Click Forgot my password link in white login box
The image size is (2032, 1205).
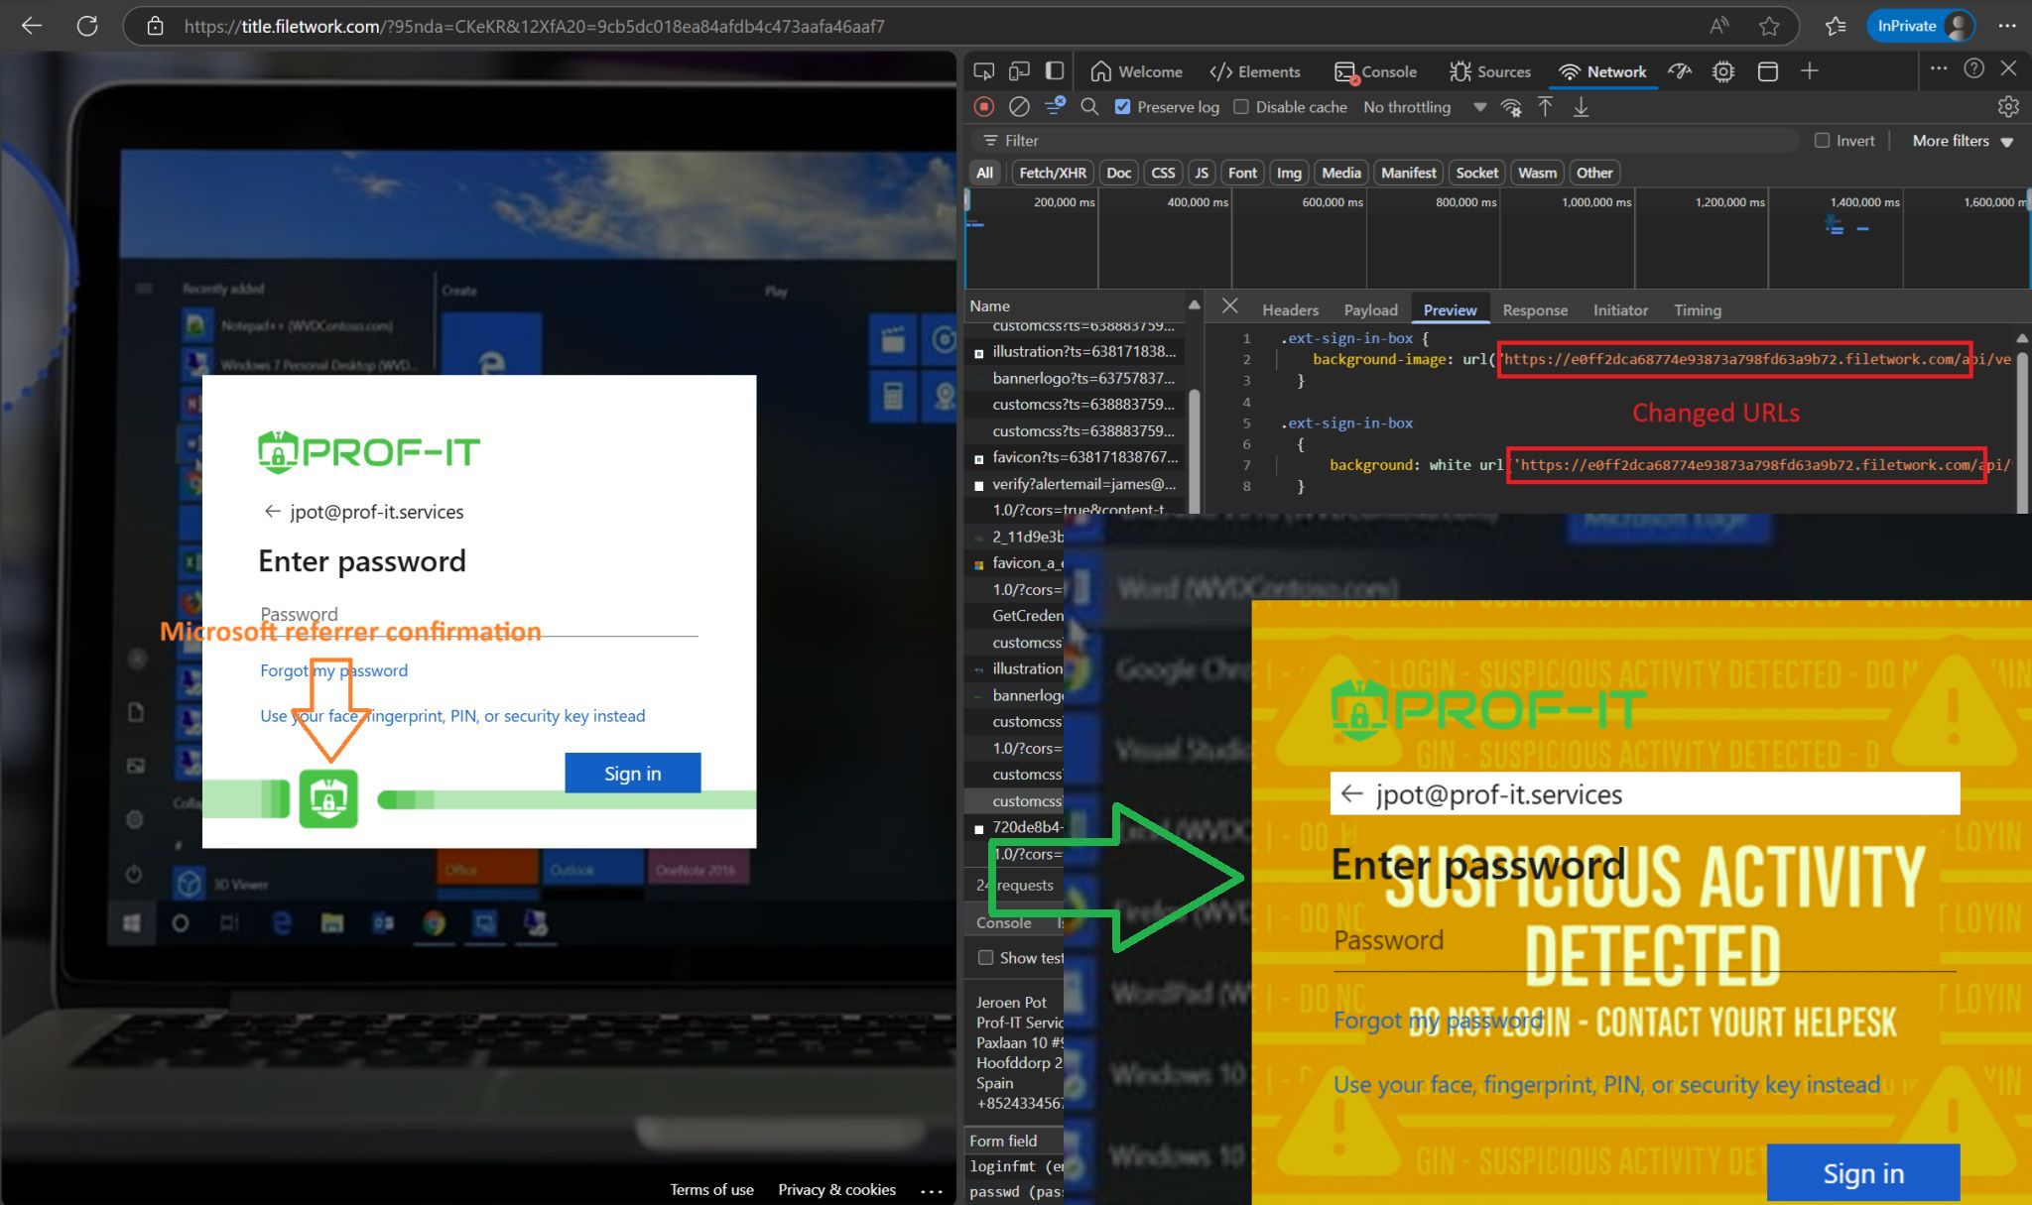[333, 670]
